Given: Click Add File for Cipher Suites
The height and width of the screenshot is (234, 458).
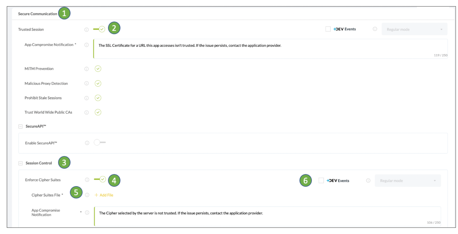Looking at the screenshot, I should coord(104,195).
